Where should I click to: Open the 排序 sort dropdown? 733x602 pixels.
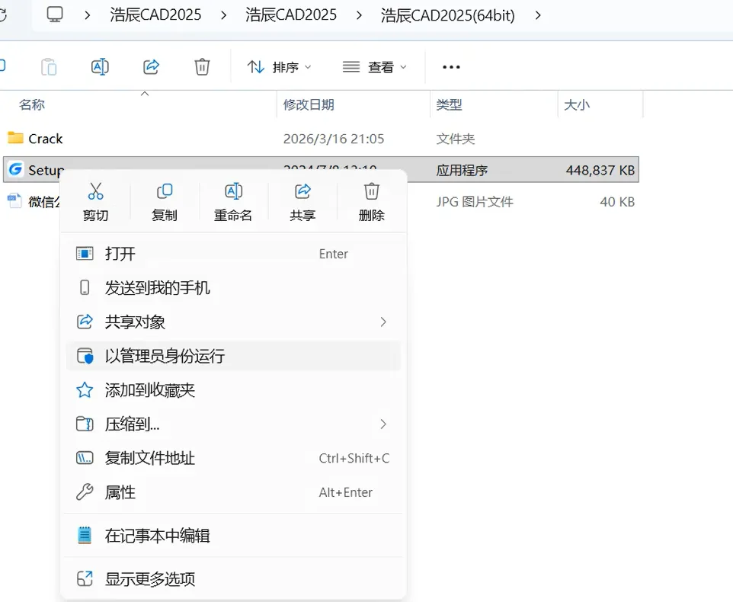(x=279, y=67)
